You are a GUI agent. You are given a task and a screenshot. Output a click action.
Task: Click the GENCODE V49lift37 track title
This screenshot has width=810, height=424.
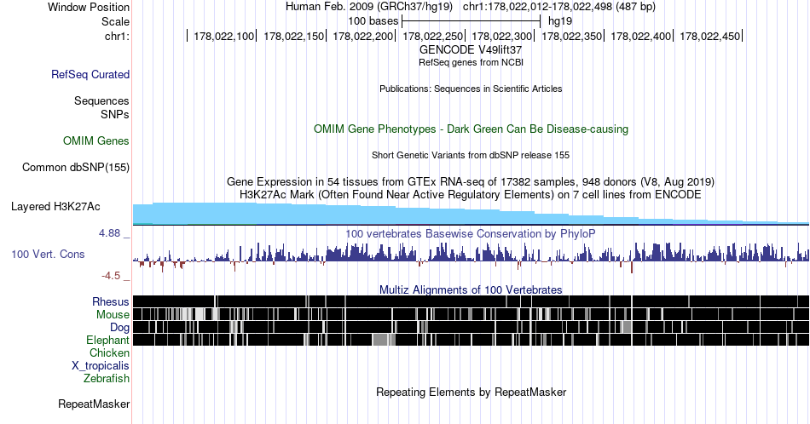pos(471,50)
